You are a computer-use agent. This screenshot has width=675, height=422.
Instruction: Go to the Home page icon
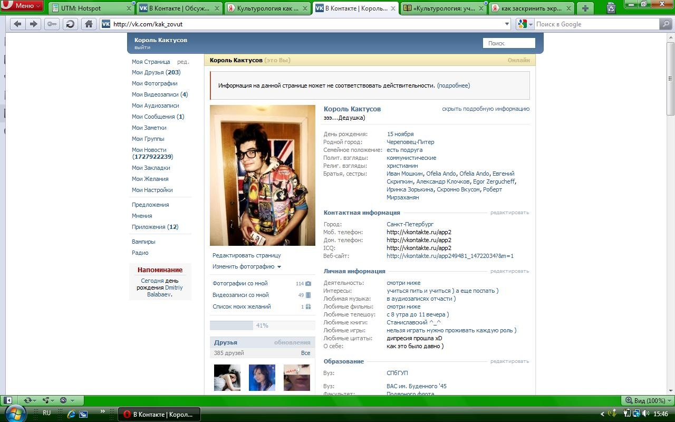tap(89, 24)
